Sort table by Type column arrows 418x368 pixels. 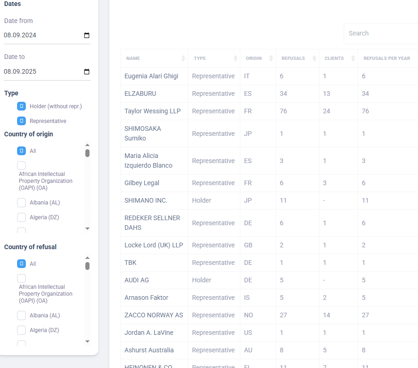(235, 58)
